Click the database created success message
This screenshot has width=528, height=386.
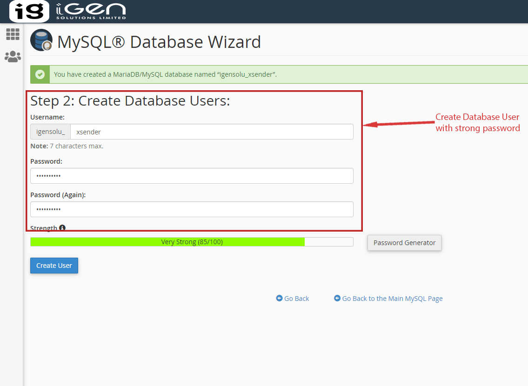pos(165,74)
